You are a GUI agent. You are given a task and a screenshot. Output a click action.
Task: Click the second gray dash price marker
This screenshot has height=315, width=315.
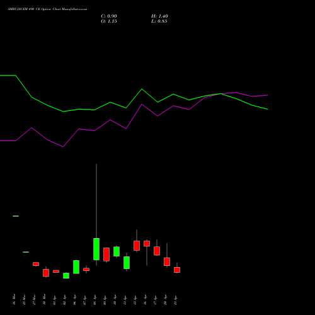point(26,252)
